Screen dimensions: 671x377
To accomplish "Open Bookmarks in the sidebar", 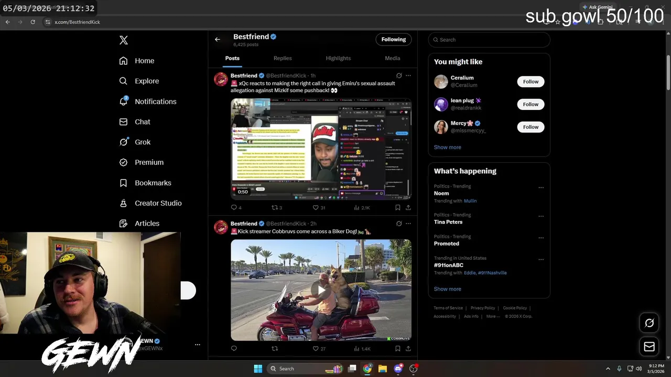I will tap(145, 183).
